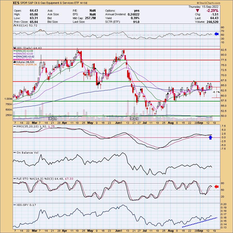Click the 82.5 label on the price axis
This screenshot has height=233, width=233.
pos(224,50)
